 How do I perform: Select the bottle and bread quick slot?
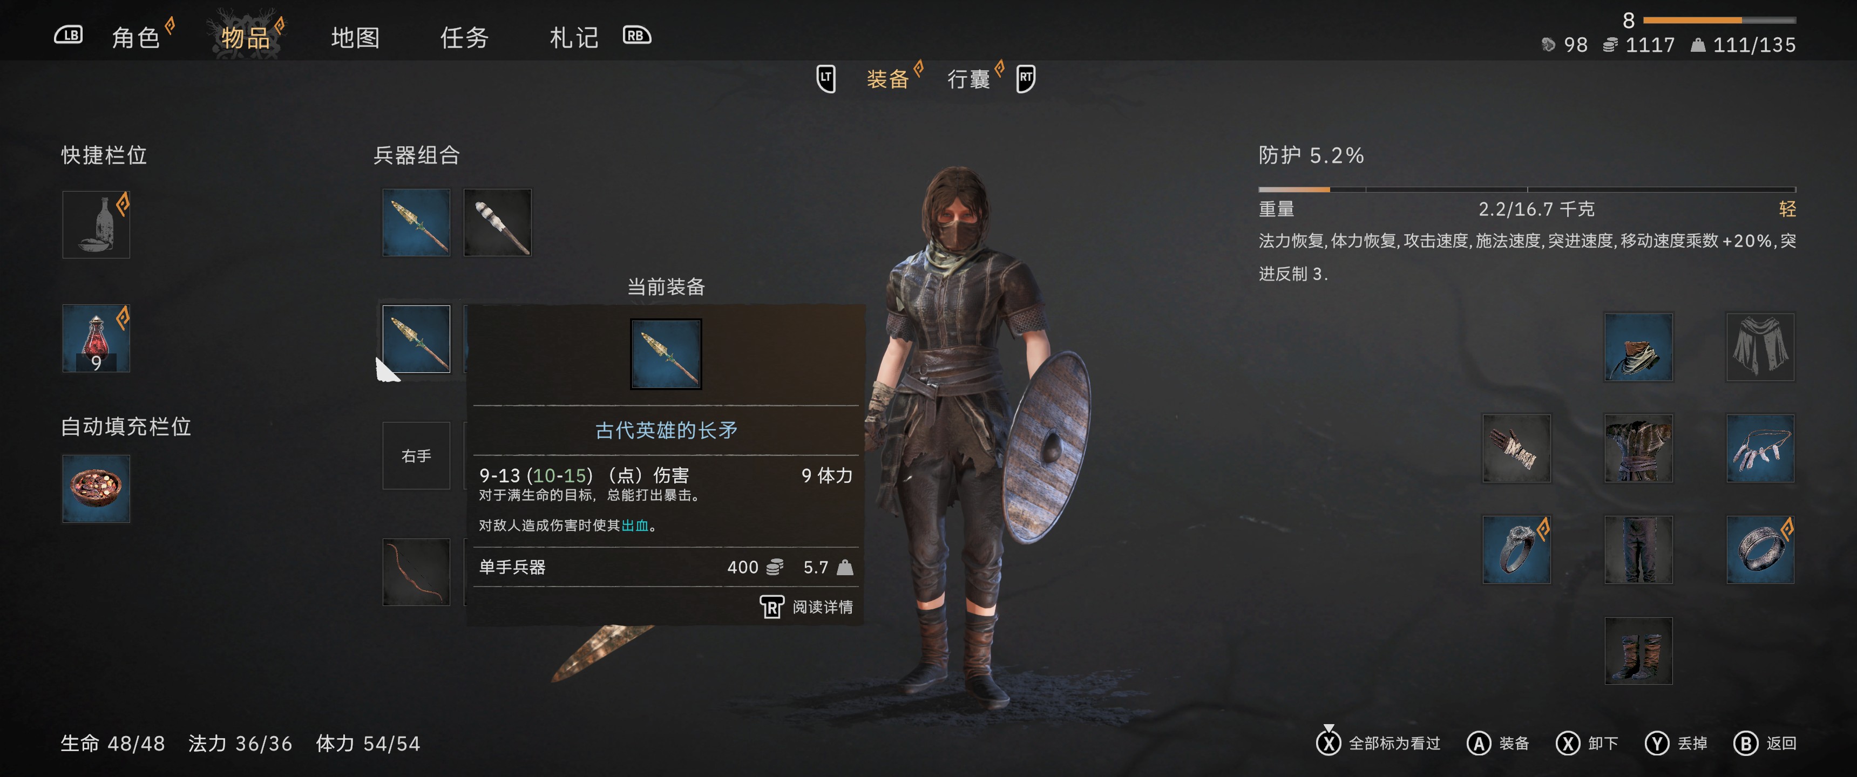pos(96,224)
